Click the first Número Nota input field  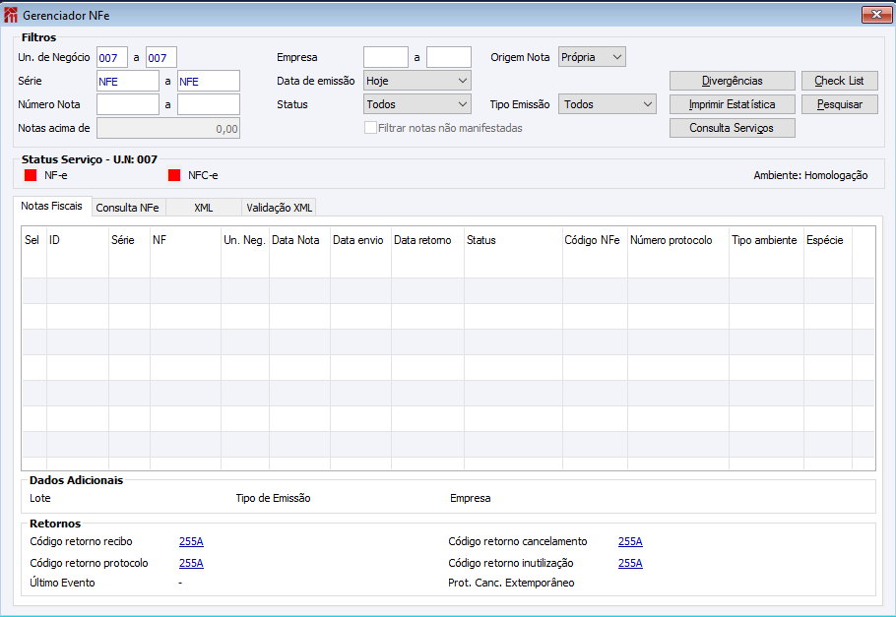[x=128, y=104]
